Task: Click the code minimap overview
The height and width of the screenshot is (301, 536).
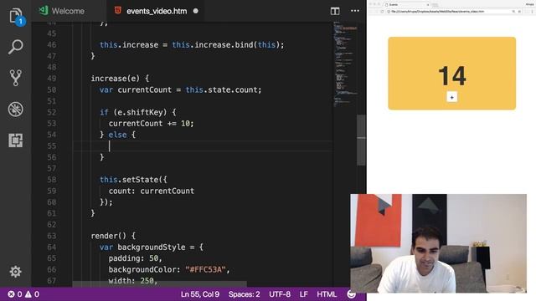Action: (x=344, y=65)
